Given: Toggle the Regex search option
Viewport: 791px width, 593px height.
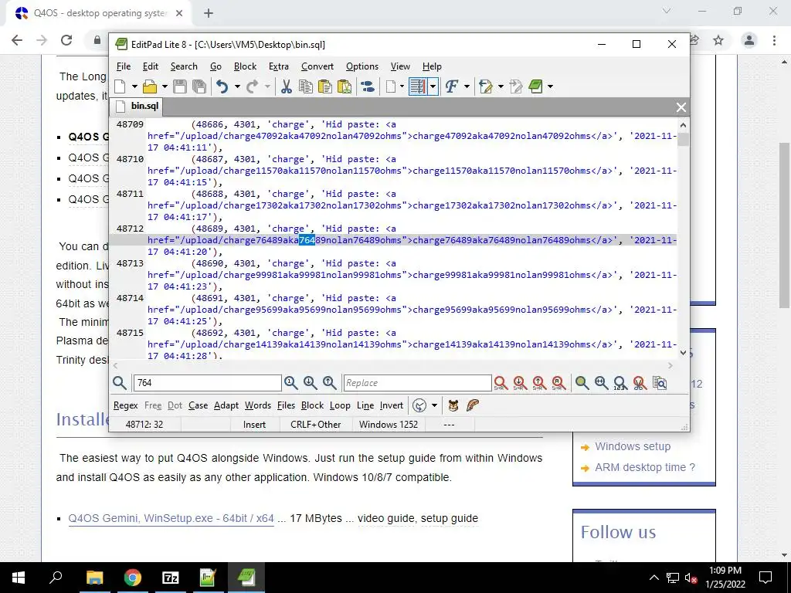Looking at the screenshot, I should 126,405.
